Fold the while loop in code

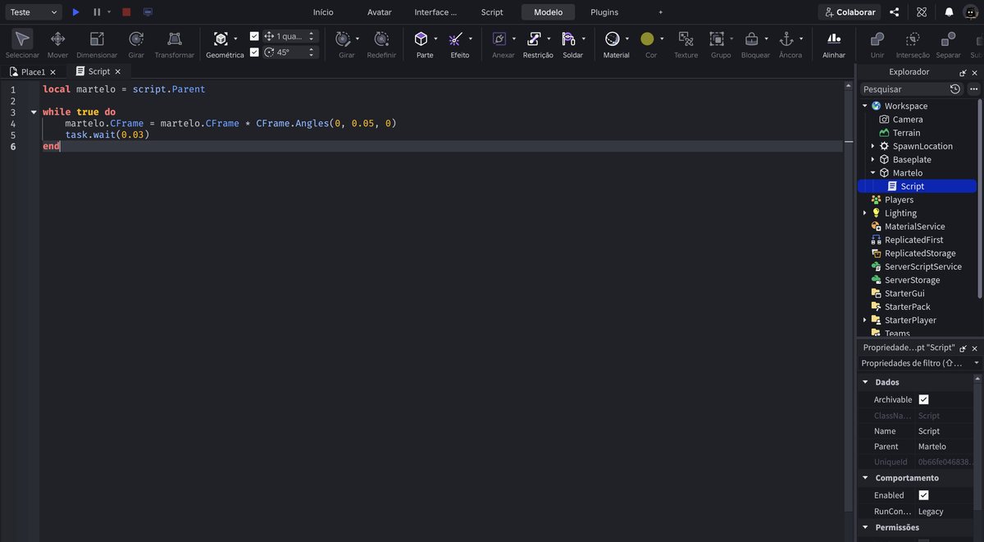[x=34, y=112]
